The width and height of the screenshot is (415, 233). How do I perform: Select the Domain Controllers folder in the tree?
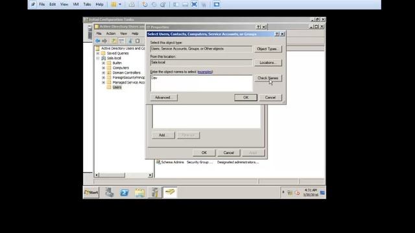126,72
